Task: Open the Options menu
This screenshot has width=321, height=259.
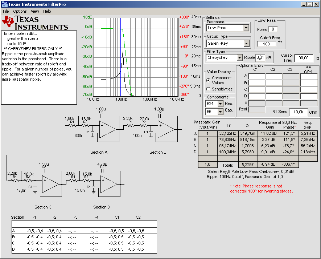Action: coord(20,11)
